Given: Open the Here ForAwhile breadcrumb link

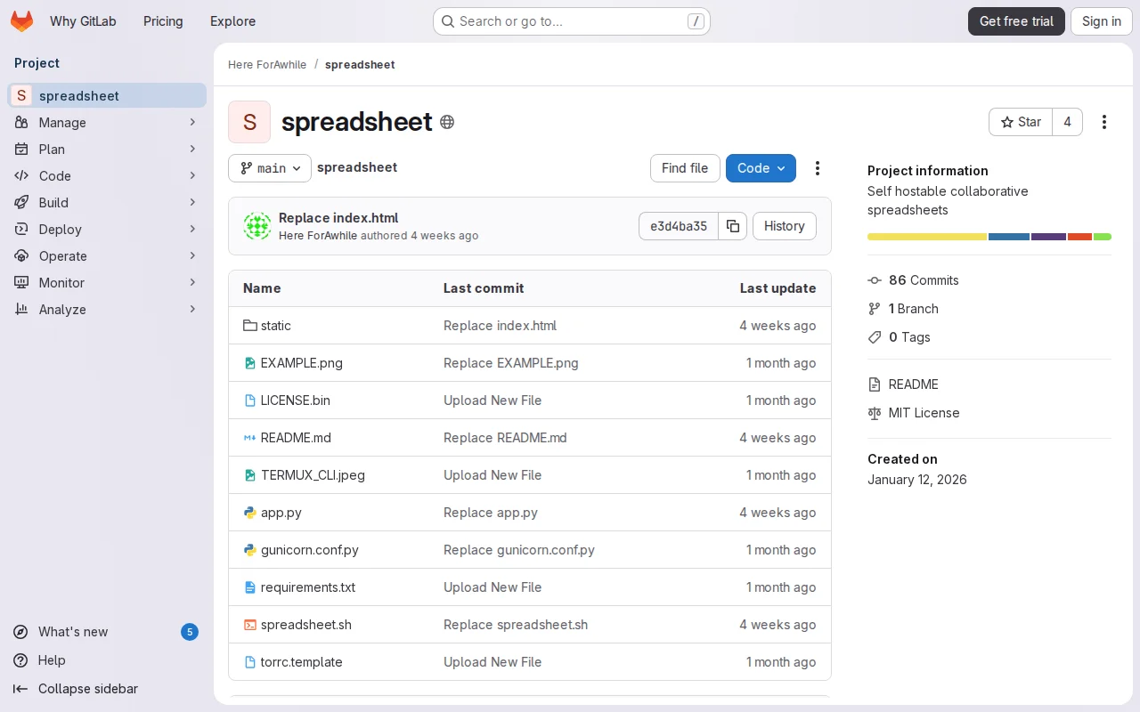Looking at the screenshot, I should [267, 65].
